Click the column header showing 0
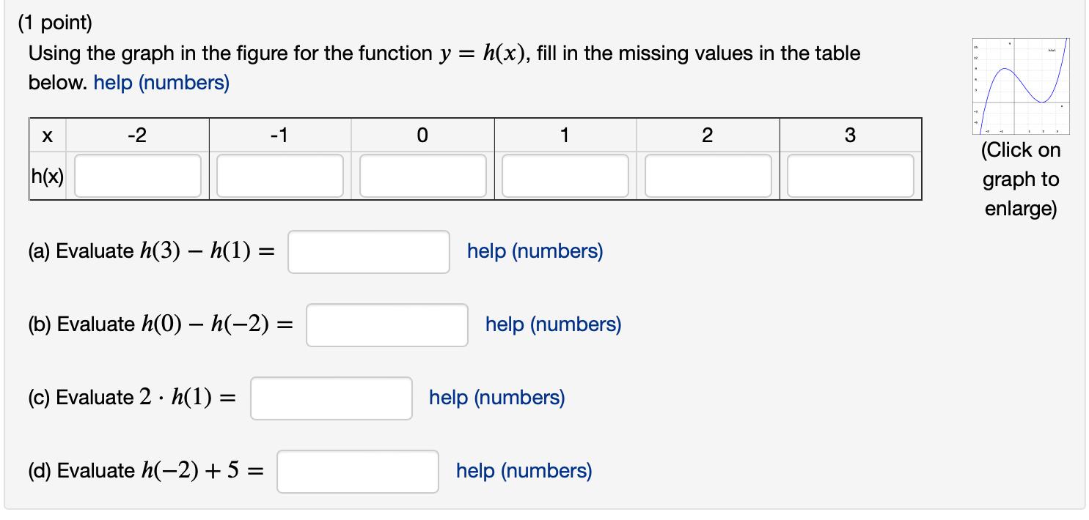The height and width of the screenshot is (520, 1089). coord(422,134)
